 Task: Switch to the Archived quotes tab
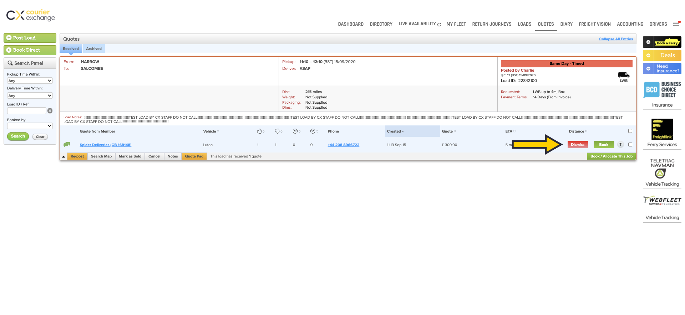point(94,49)
